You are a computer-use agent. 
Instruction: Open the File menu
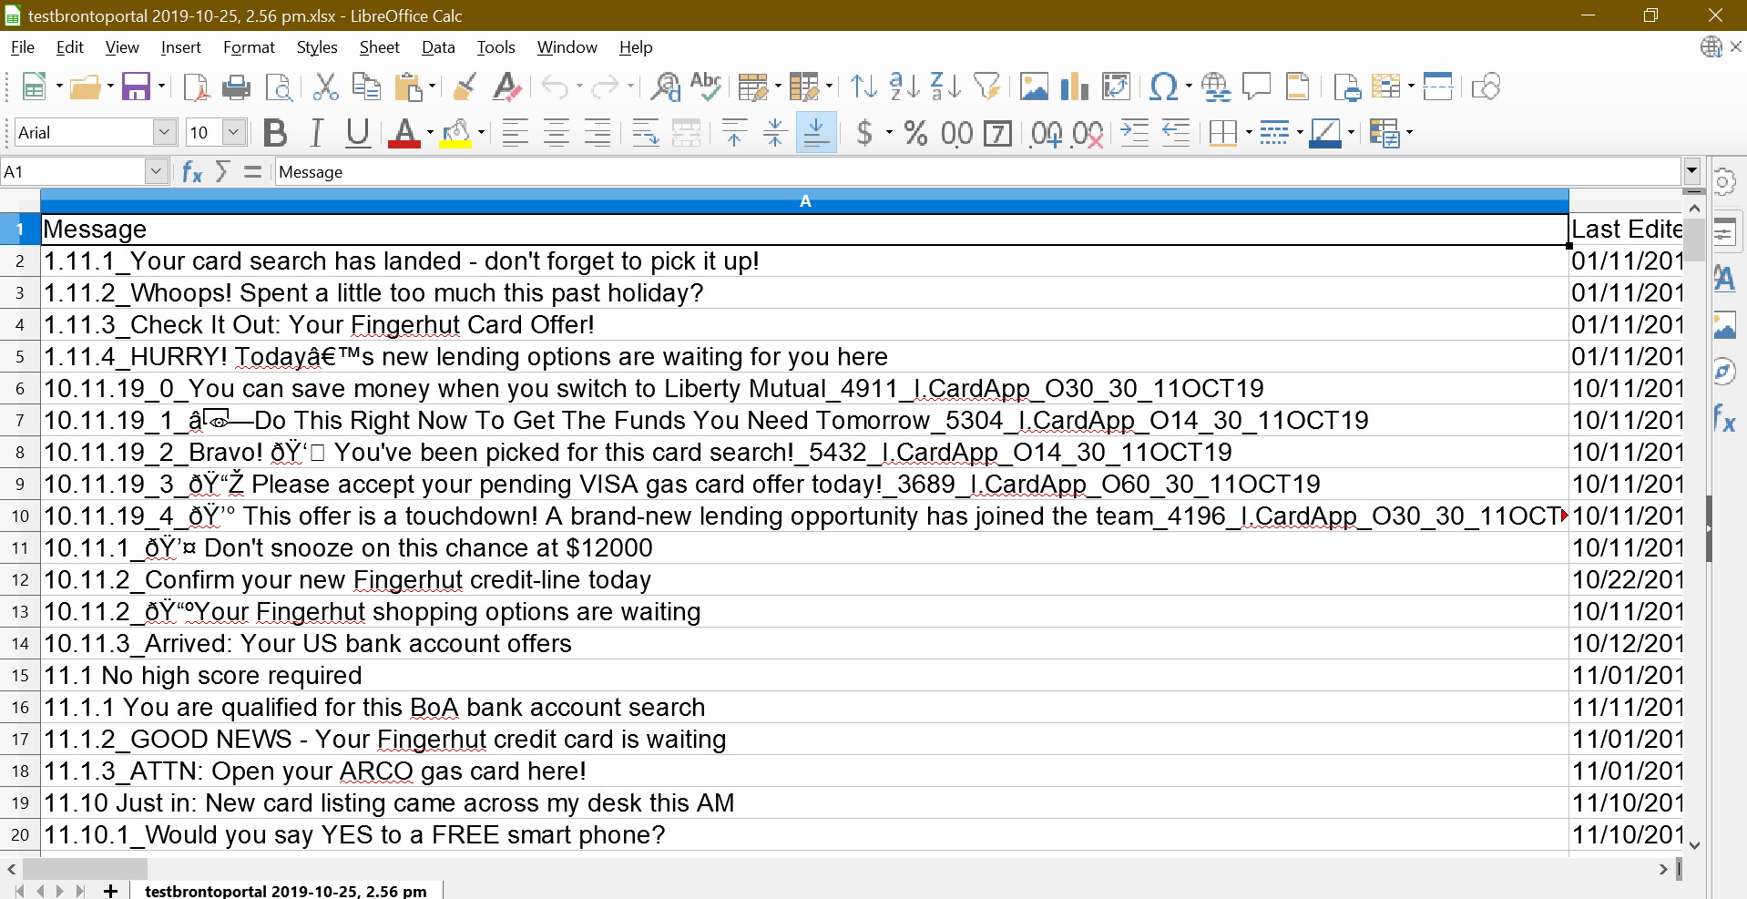23,47
